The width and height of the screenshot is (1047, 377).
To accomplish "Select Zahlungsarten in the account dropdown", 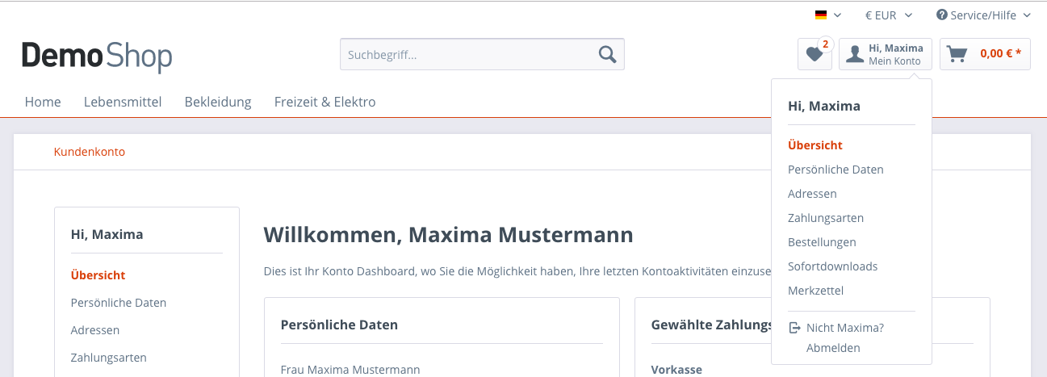I will tap(826, 218).
